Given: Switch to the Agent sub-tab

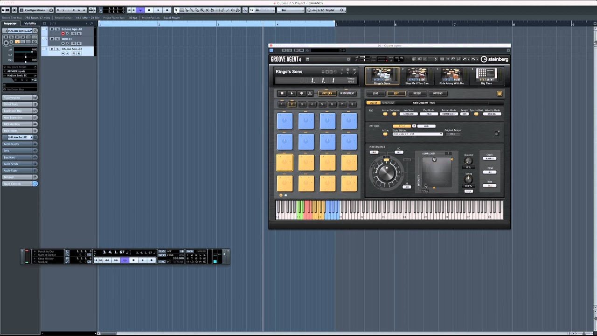Looking at the screenshot, I should (374, 103).
